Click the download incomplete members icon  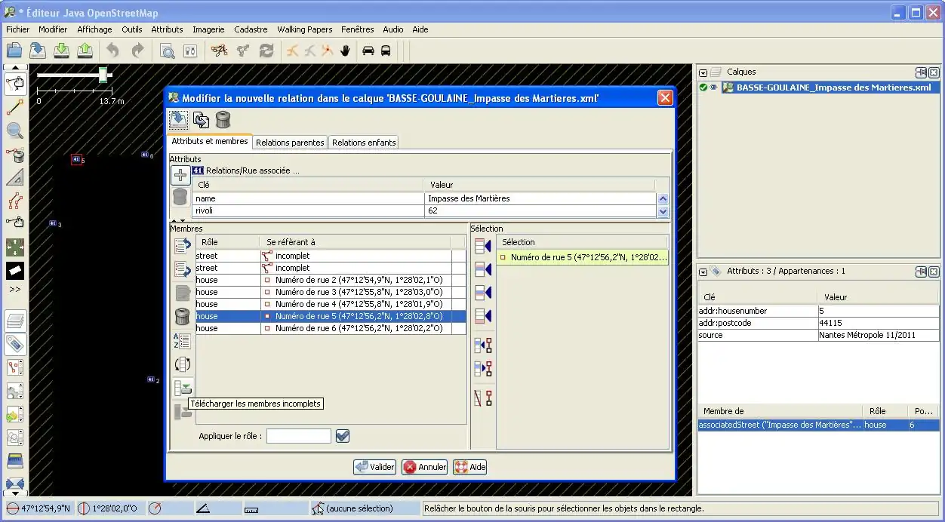[182, 388]
